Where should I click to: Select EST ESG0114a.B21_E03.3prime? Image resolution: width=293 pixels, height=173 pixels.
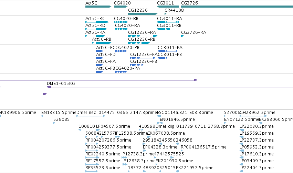[x=185, y=113]
